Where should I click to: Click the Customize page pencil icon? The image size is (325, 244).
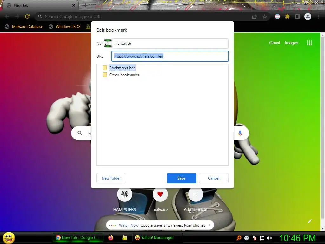point(310,221)
